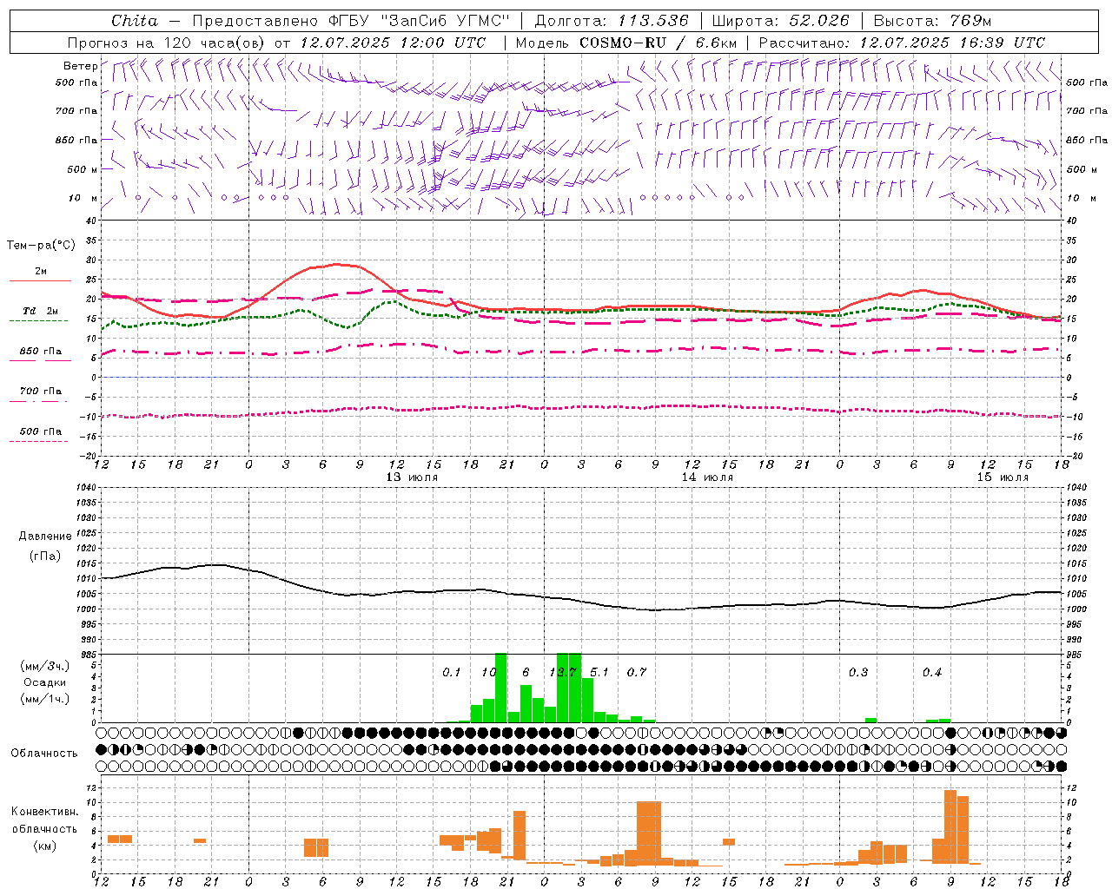Viewport: 1112px width, 889px height.
Task: Click the 985 value on right pressure axis
Action: click(x=1076, y=655)
